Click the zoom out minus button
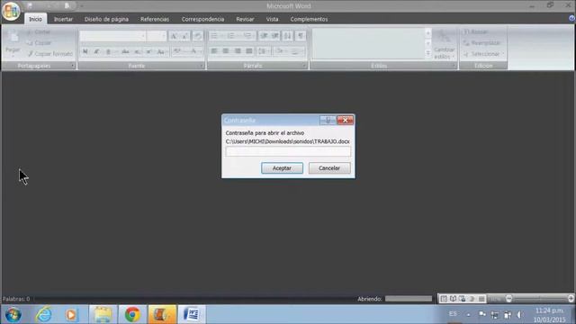Screen dimensions: 576x324 pos(508,299)
